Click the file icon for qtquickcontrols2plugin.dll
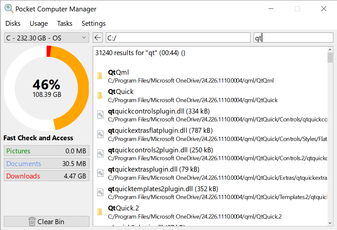The height and width of the screenshot is (230, 337). click(100, 153)
